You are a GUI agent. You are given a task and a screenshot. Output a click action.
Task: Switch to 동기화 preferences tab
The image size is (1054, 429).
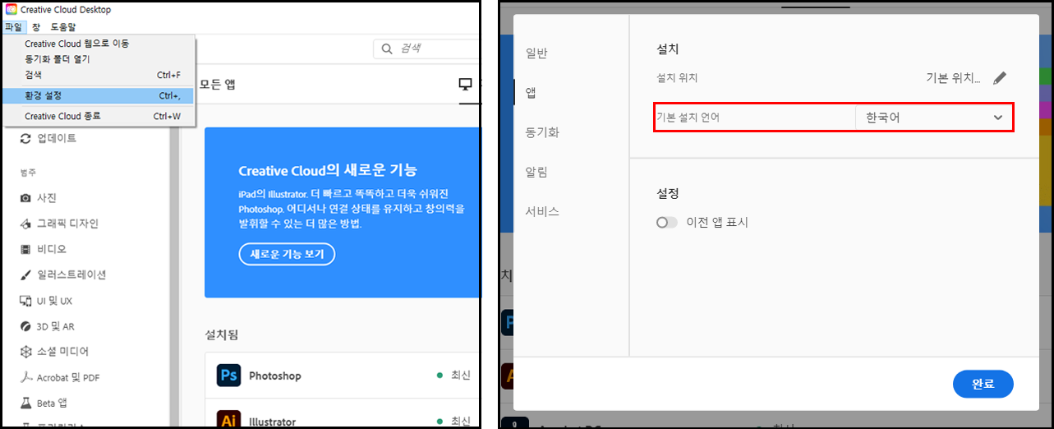tap(542, 132)
